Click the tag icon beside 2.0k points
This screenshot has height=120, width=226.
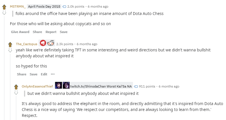tap(64, 6)
